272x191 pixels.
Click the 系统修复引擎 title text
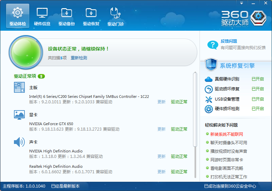pyautogui.click(x=237, y=65)
